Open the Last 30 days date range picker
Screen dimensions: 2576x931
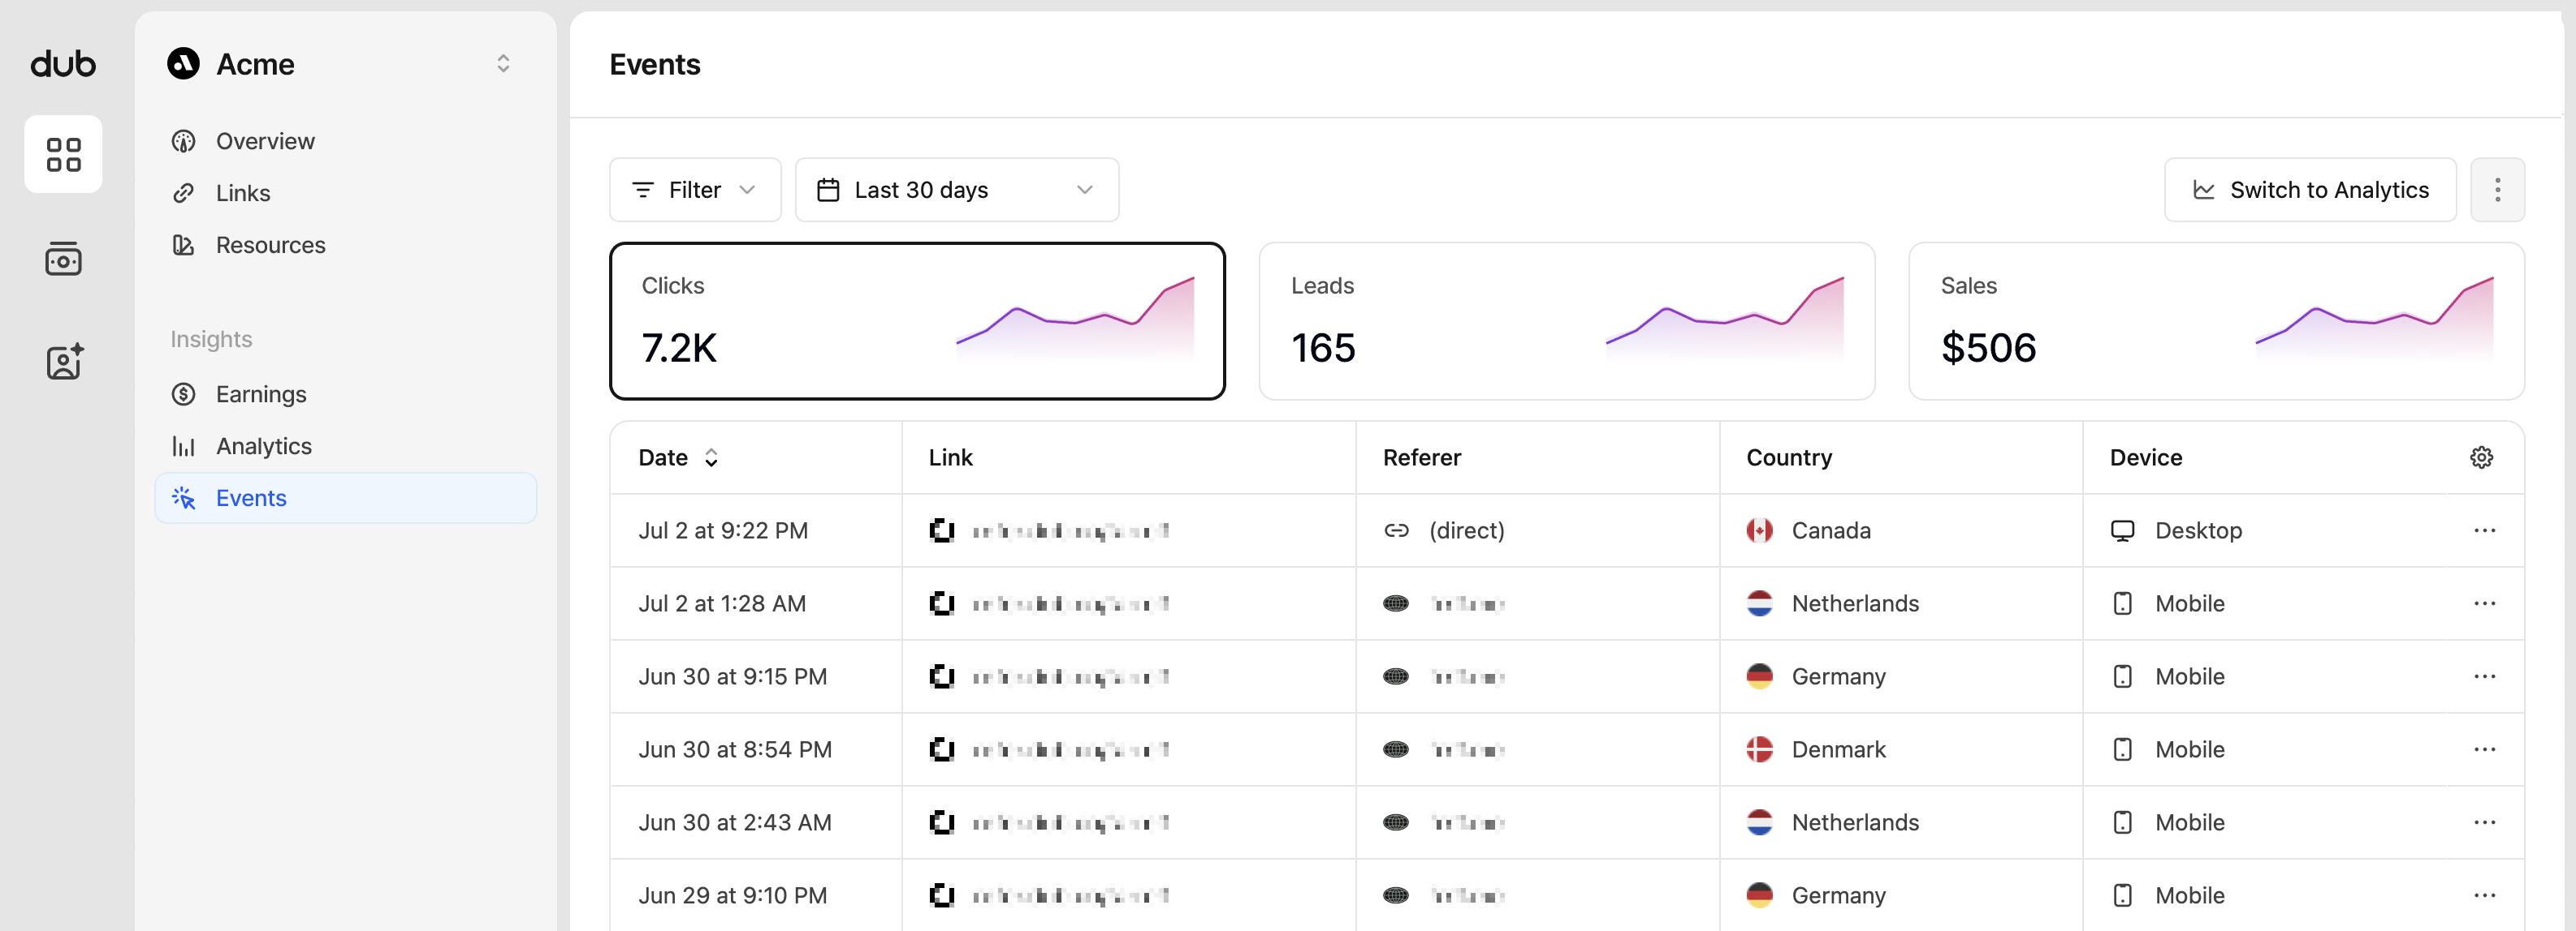[x=956, y=190]
